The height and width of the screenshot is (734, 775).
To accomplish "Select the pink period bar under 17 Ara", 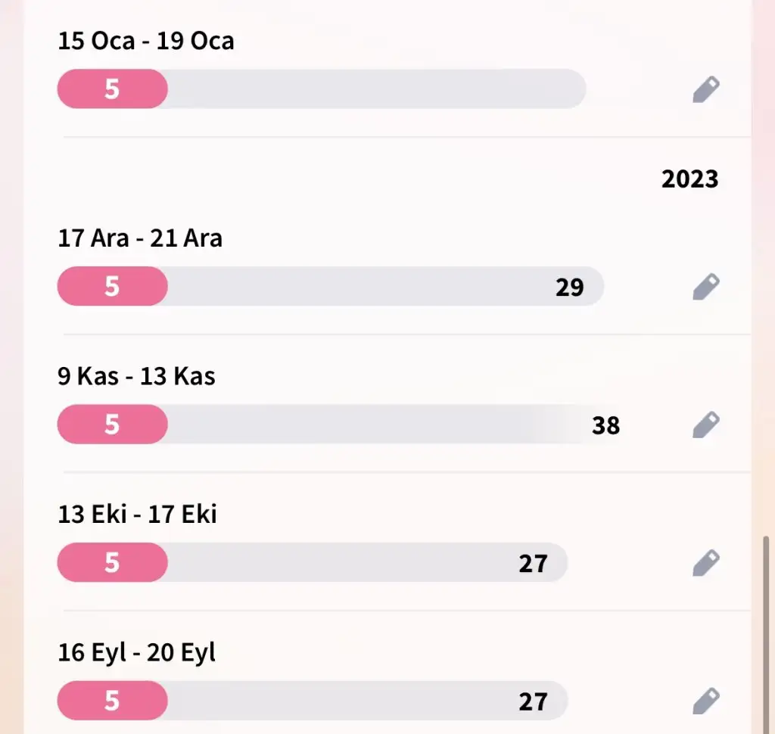I will point(113,286).
